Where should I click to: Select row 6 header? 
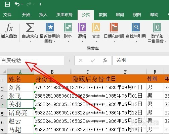point(4,121)
